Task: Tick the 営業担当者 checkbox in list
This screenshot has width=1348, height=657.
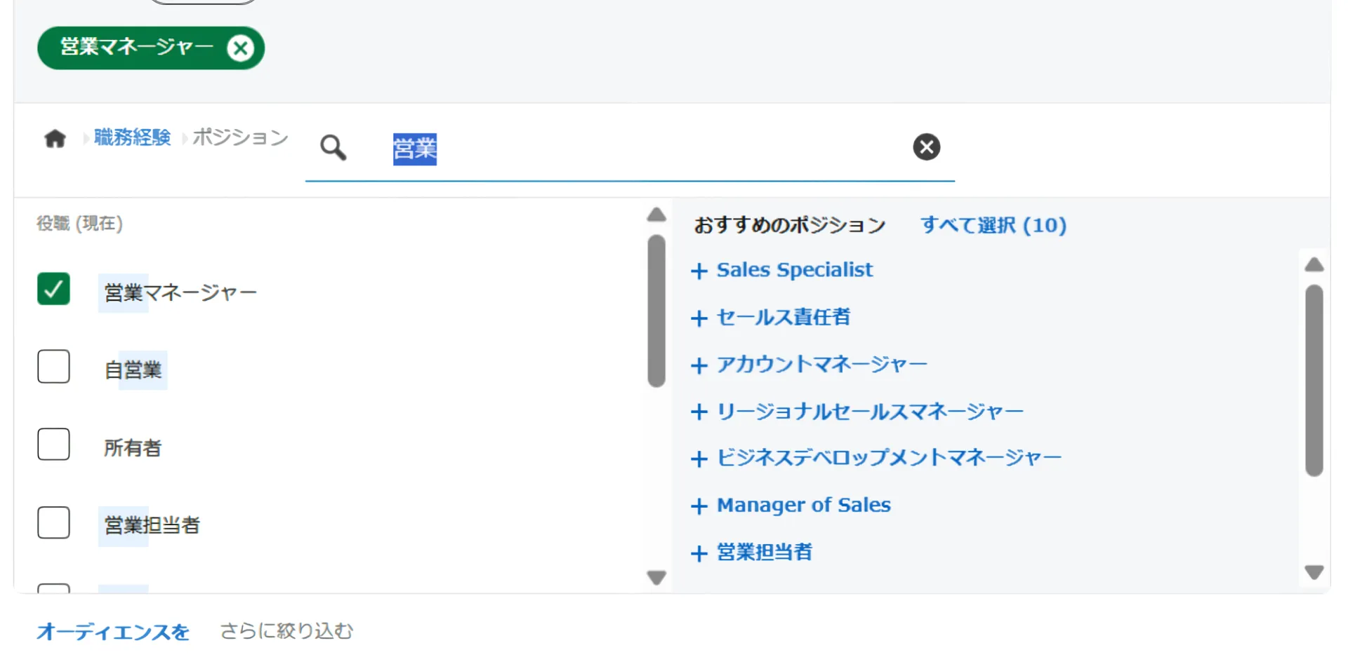Action: point(53,523)
